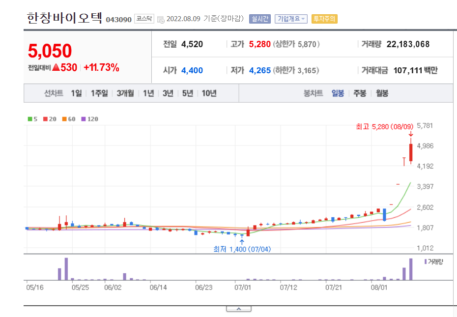Viewport: 457px width, 317px height.
Task: Click the 하한가 3,165 text
Action: point(296,71)
